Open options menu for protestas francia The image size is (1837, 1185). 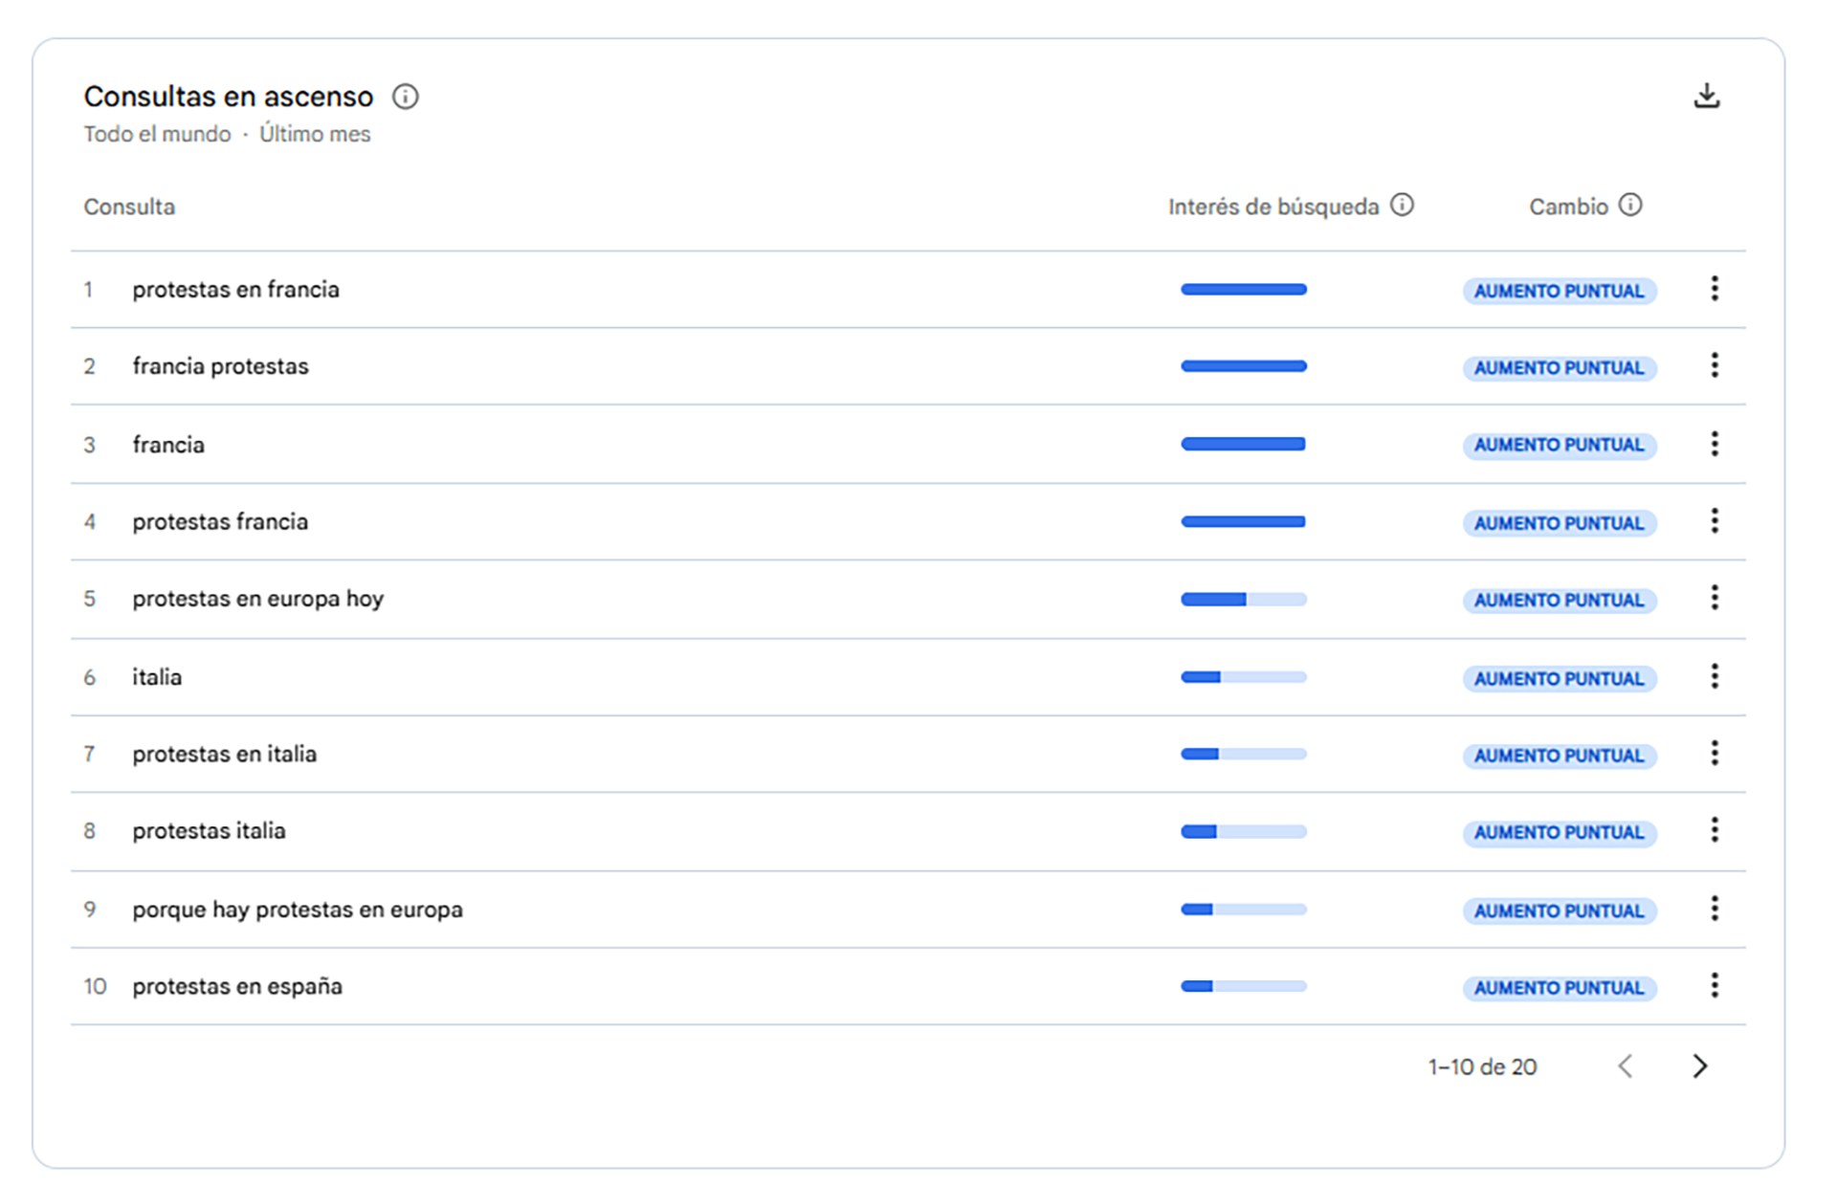click(x=1714, y=521)
